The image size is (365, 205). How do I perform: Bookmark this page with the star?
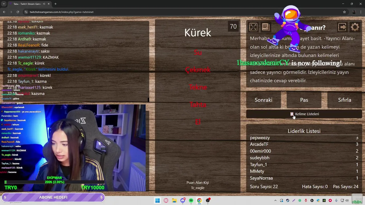pos(344,12)
